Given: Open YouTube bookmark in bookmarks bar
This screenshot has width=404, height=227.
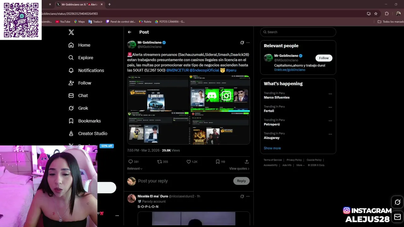Looking at the screenshot, I should point(63,22).
